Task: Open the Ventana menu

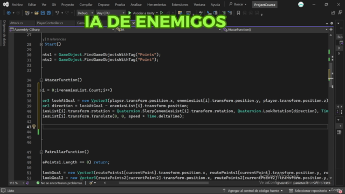Action: coord(199,5)
